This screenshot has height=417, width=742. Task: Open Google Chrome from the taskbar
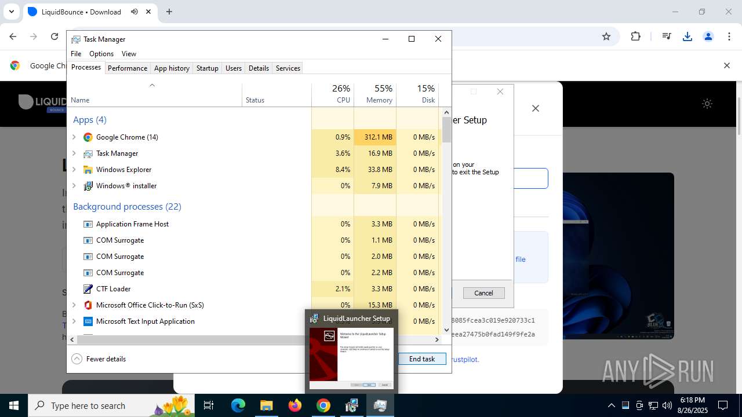pos(323,405)
